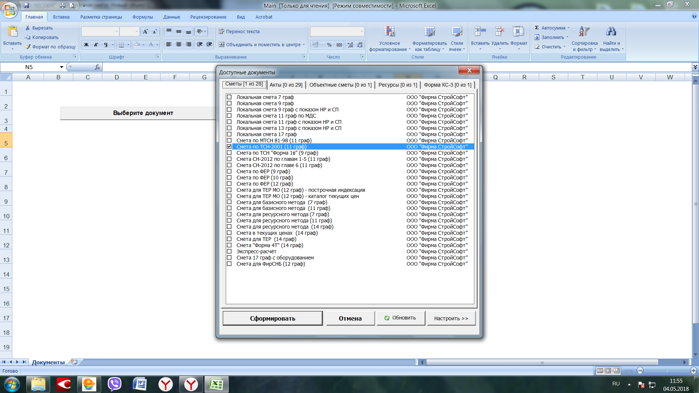Open Viber from the taskbar
The height and width of the screenshot is (393, 699).
pos(114,384)
